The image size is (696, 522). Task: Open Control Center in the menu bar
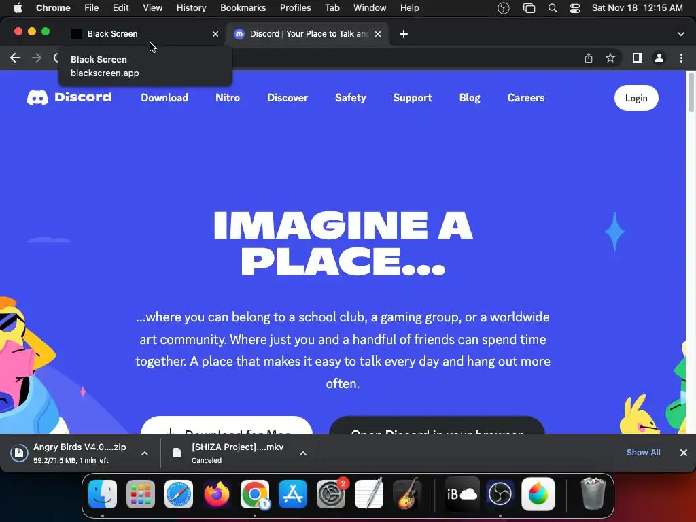click(x=575, y=8)
